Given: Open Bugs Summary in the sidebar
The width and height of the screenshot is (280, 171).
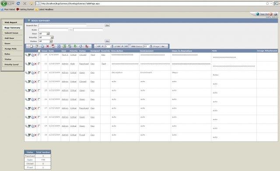Looking at the screenshot, I should (x=13, y=28).
